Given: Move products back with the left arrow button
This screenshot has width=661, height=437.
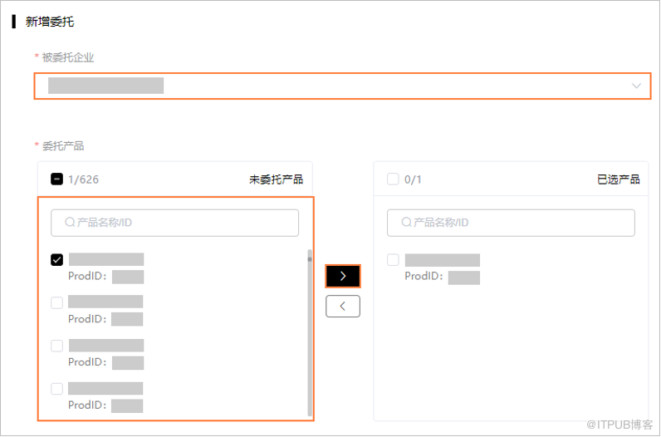Looking at the screenshot, I should pyautogui.click(x=343, y=307).
